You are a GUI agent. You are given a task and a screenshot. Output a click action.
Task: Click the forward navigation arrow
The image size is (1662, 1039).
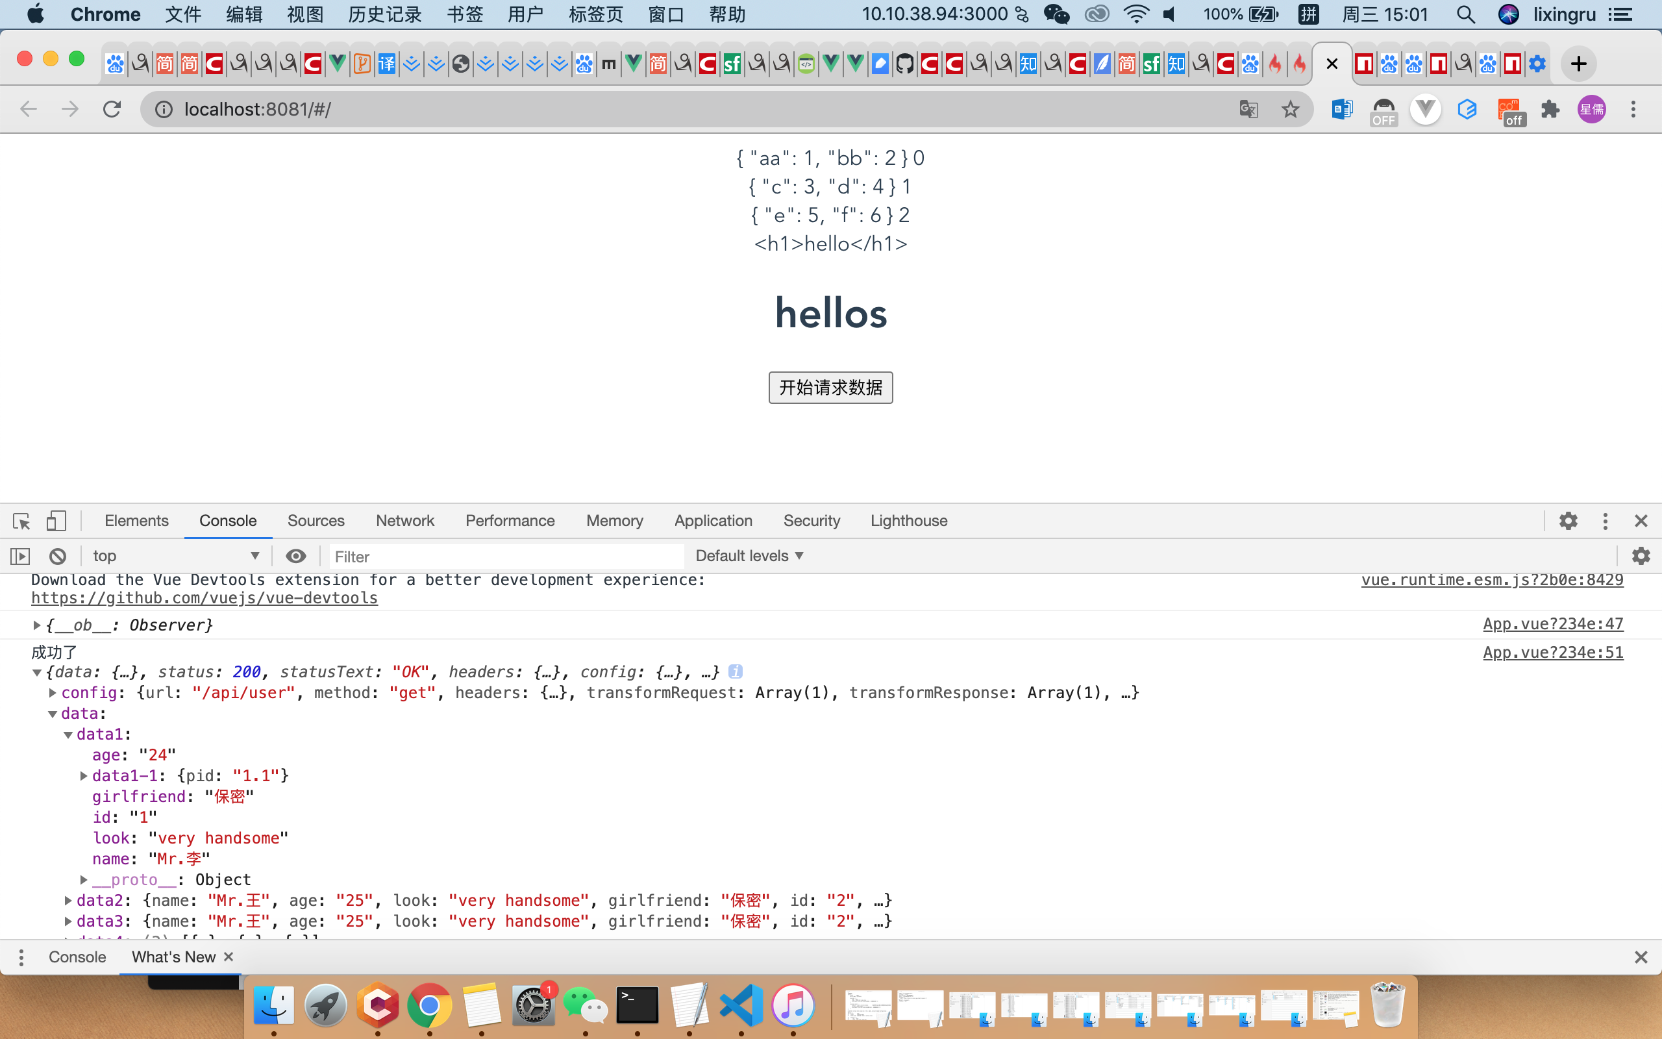coord(69,108)
